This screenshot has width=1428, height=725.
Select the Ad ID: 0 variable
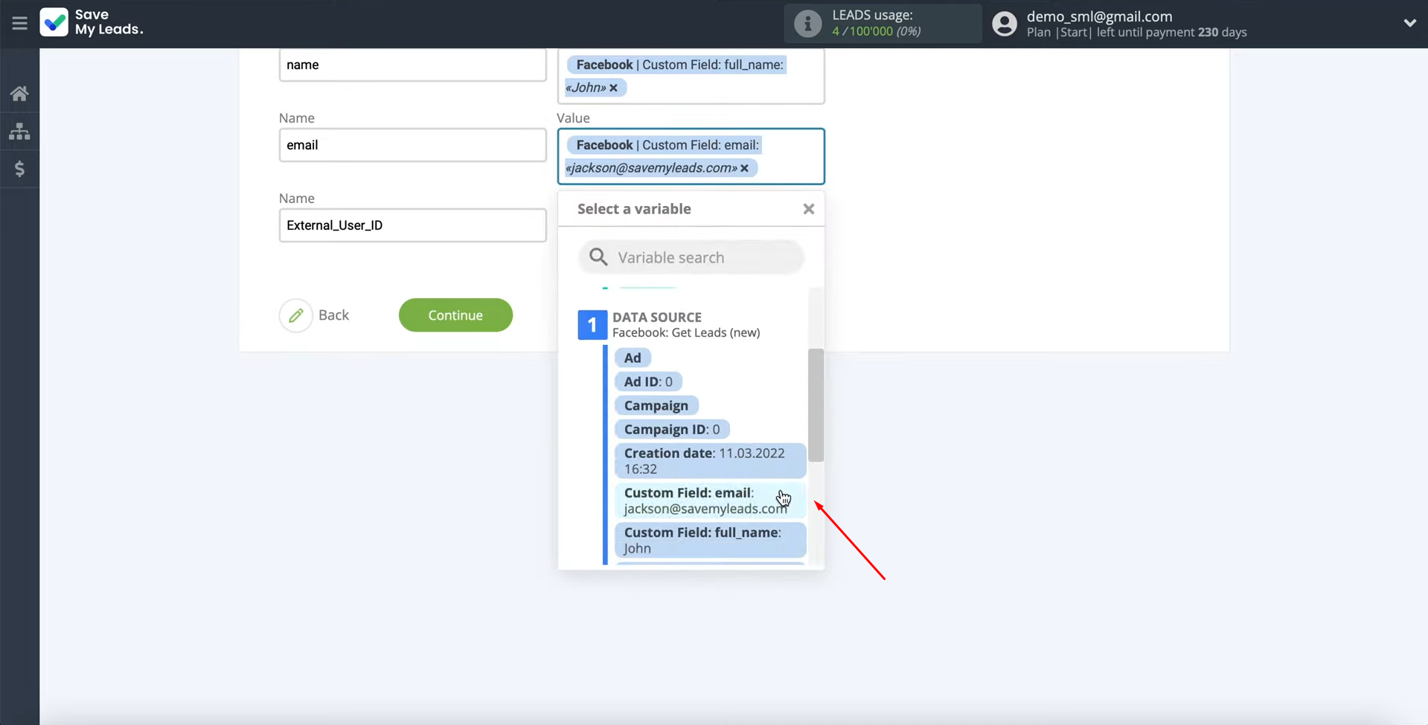click(x=648, y=381)
